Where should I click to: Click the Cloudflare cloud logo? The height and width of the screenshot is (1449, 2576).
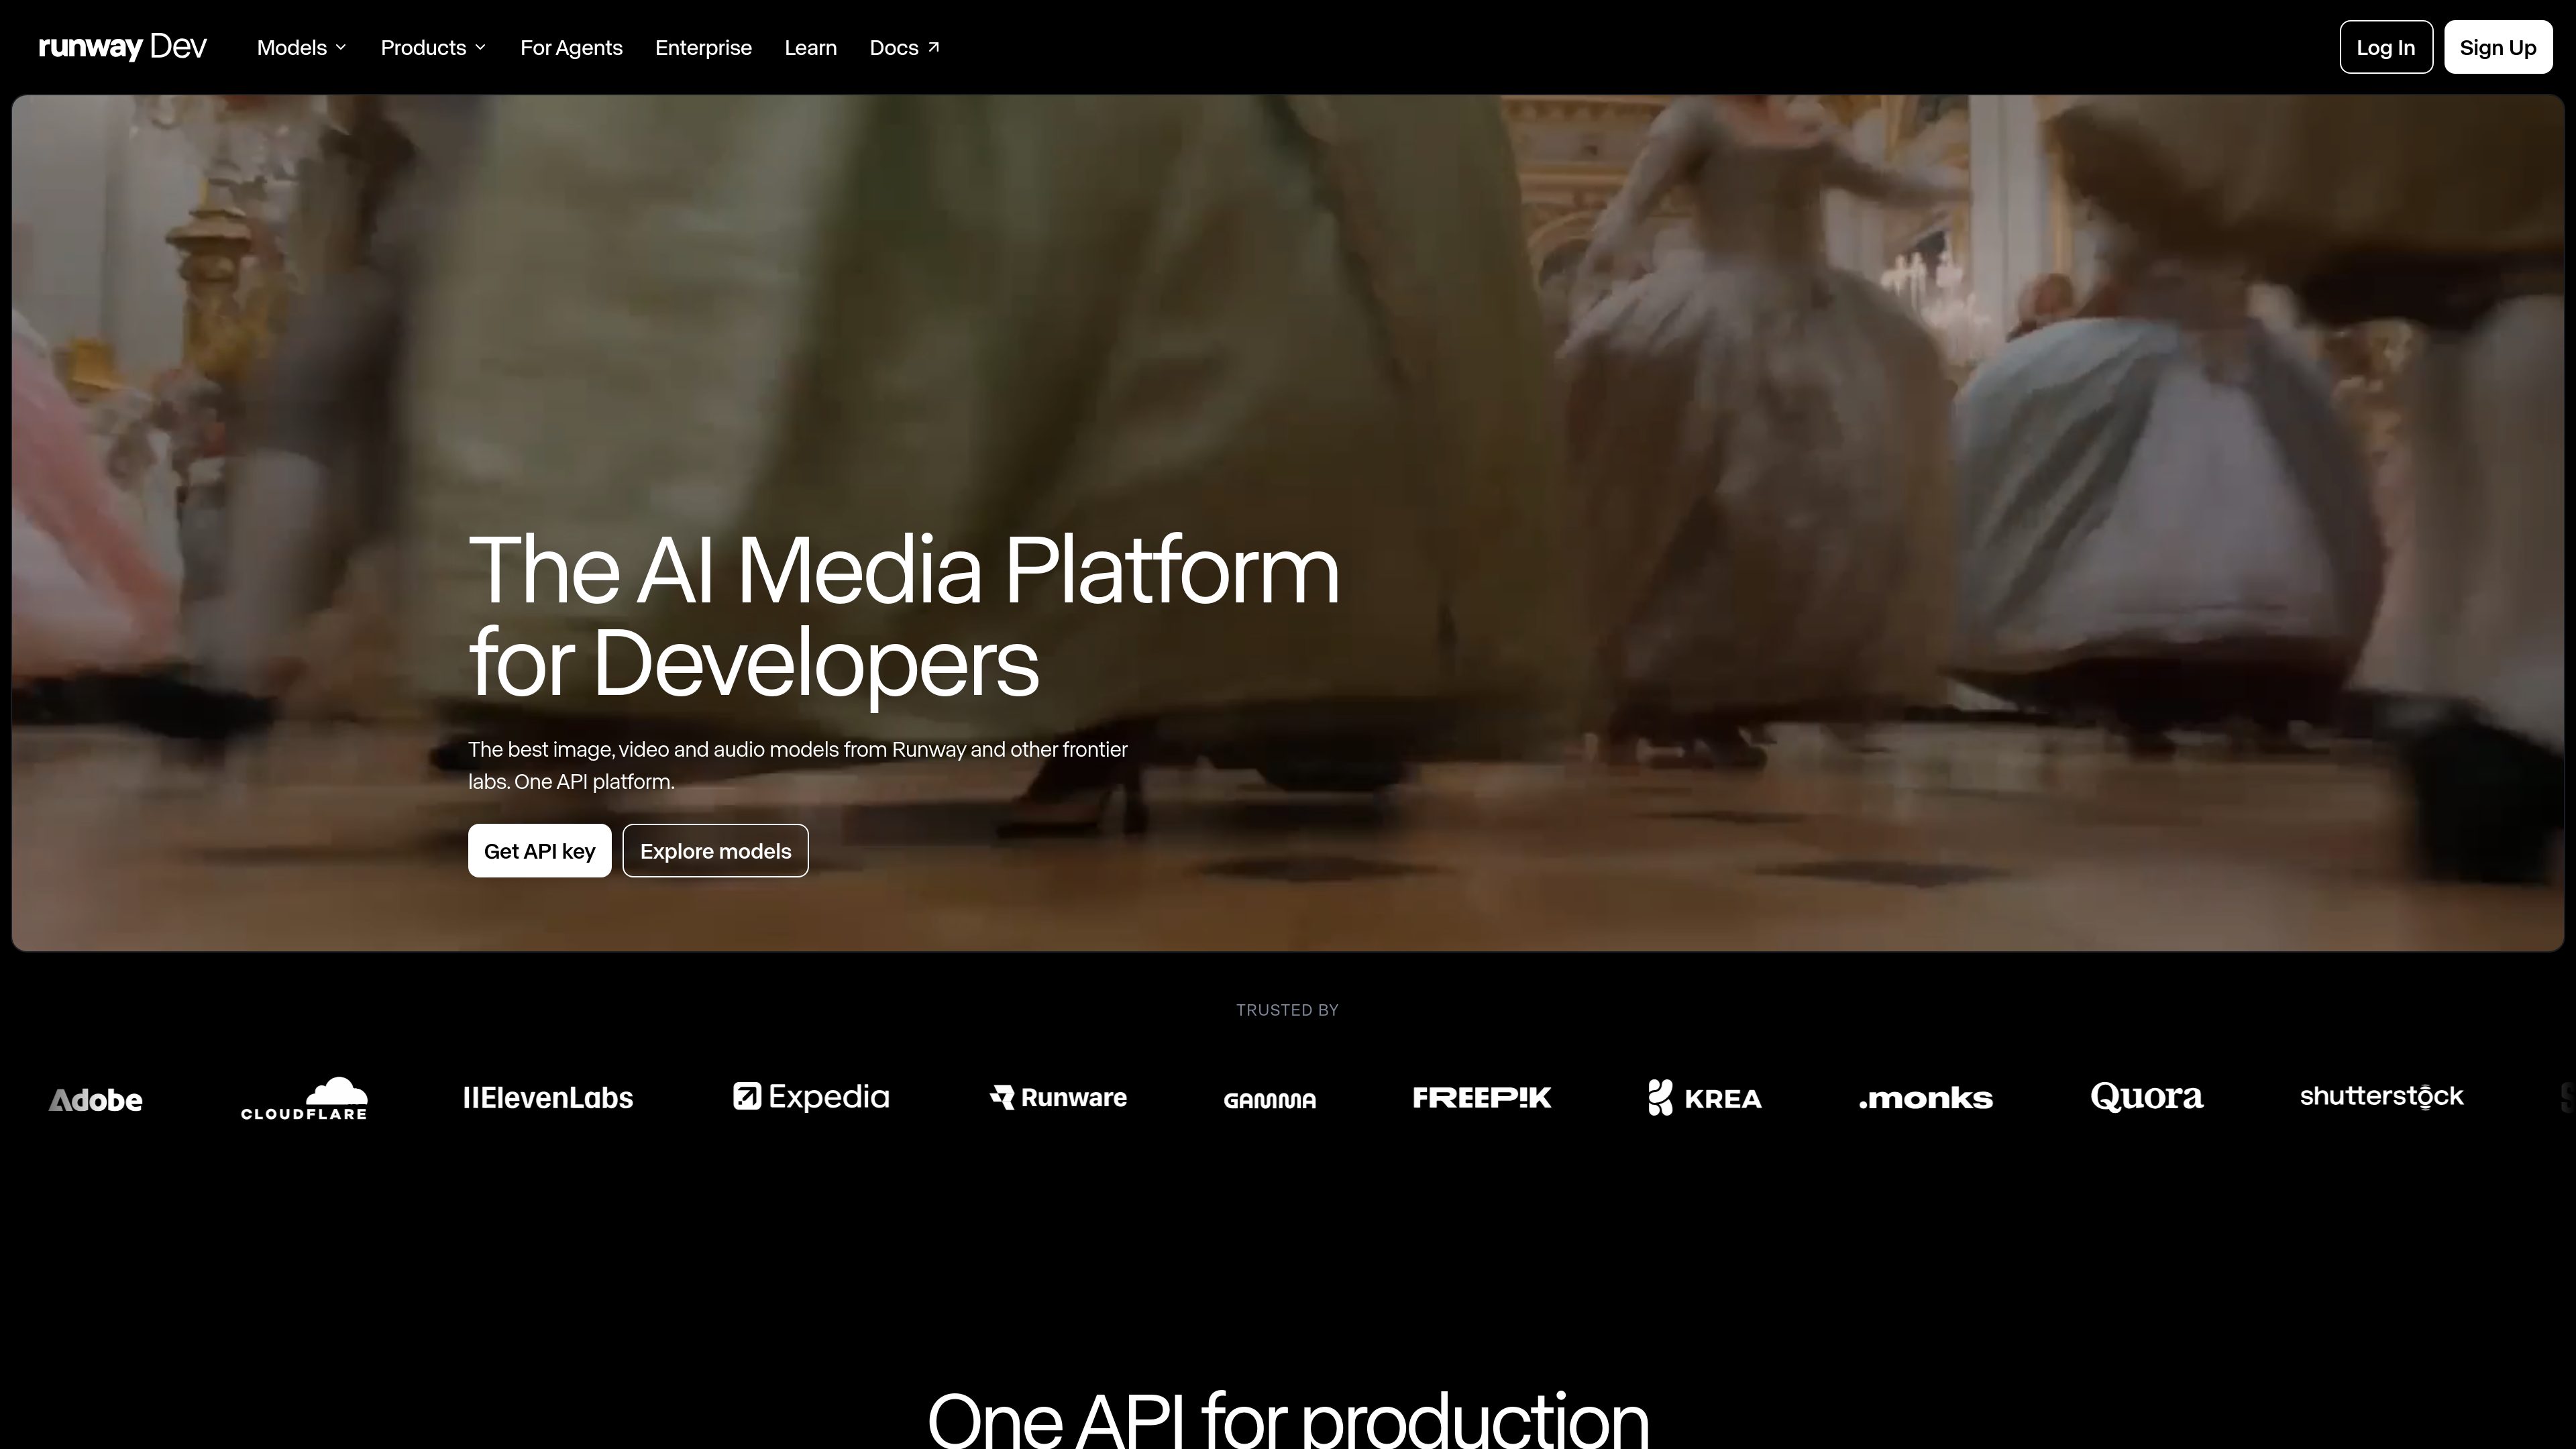coord(304,1098)
